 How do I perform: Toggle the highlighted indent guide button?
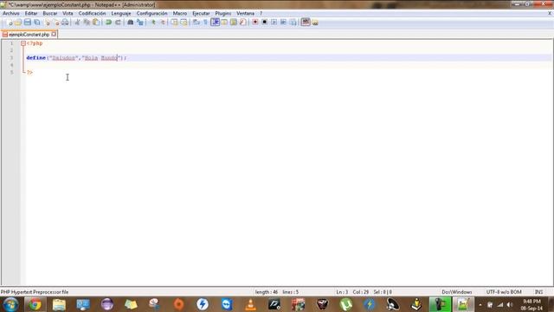point(215,23)
